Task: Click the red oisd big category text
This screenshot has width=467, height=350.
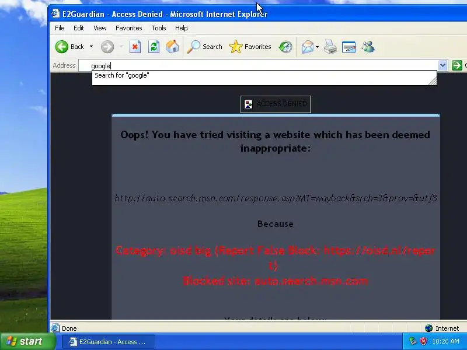Action: tap(275, 258)
